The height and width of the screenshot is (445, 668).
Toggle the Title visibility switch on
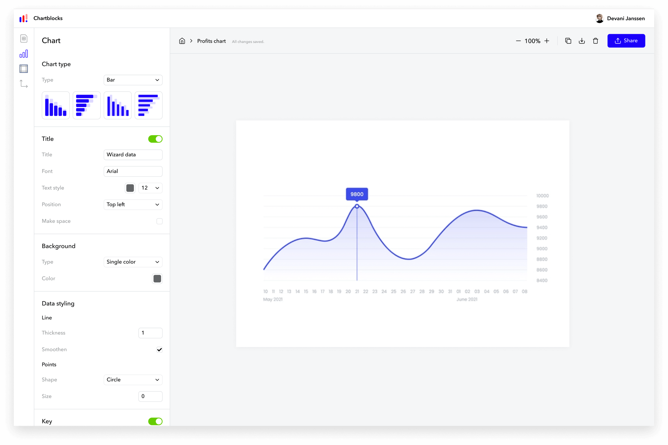[x=156, y=139]
